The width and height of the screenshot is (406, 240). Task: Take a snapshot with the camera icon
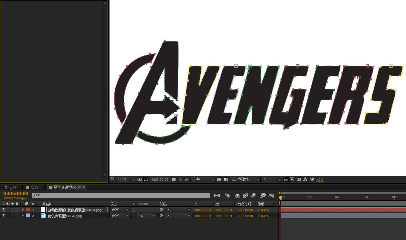(174, 179)
